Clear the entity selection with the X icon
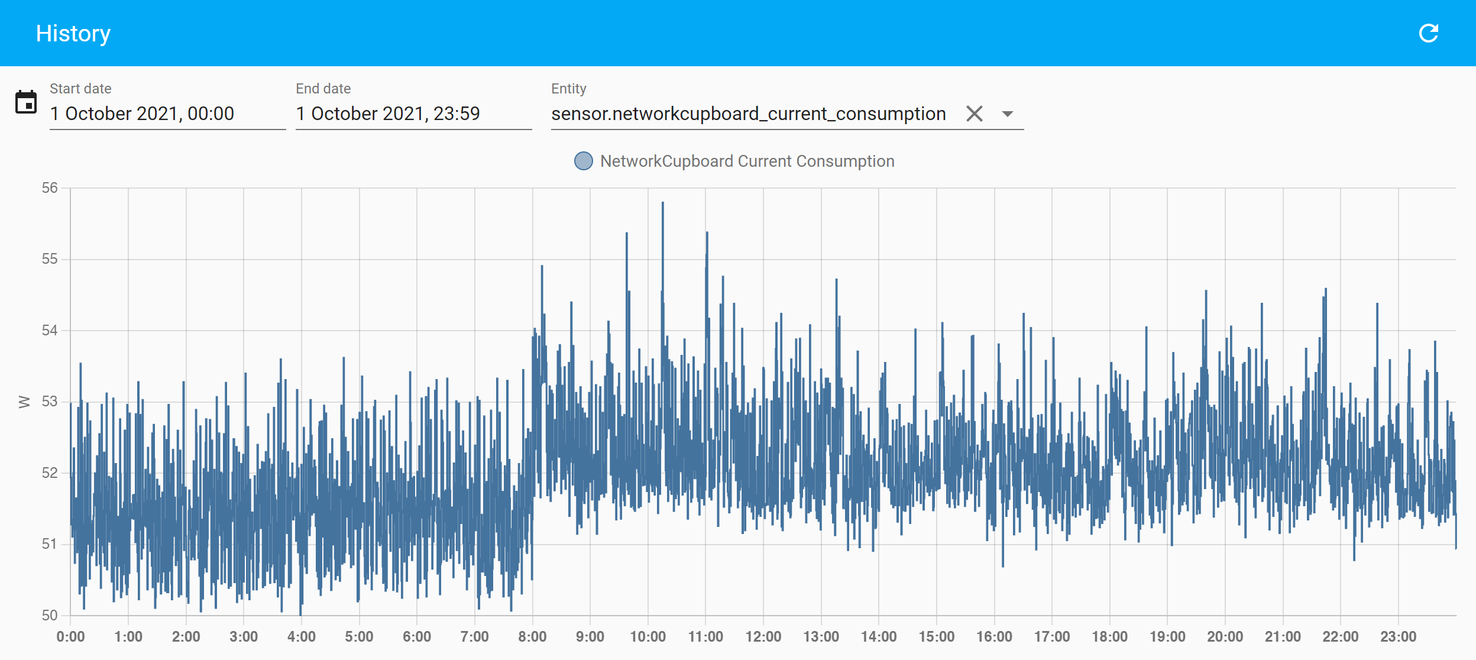The image size is (1476, 660). [974, 113]
